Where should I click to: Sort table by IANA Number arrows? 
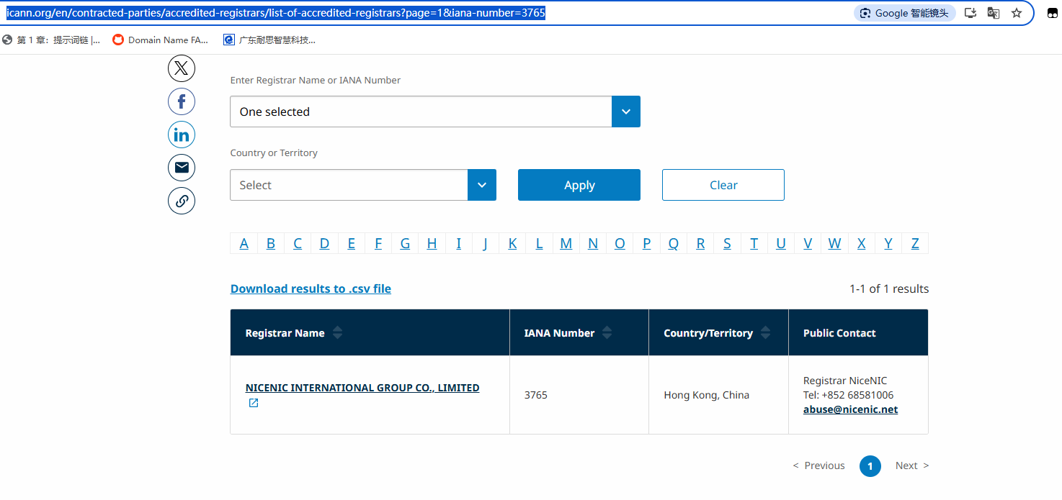[607, 332]
